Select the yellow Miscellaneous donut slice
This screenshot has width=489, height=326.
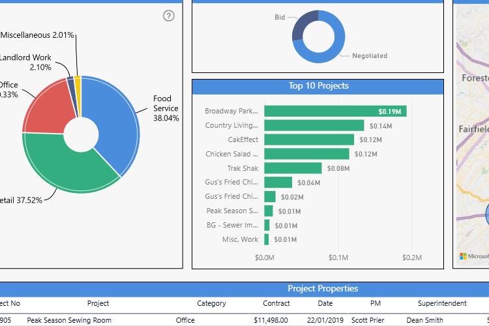78,94
